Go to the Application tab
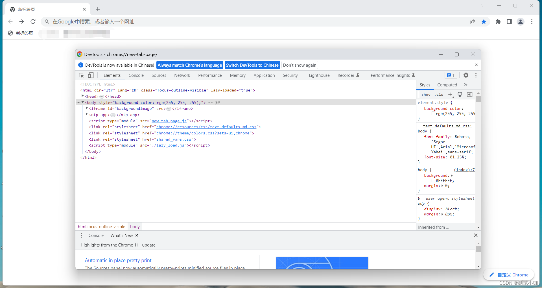Screen dimensions: 542x288 coord(264,75)
